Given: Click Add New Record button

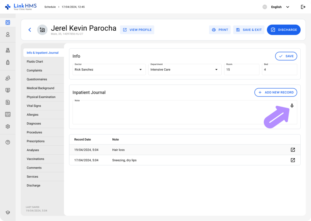Looking at the screenshot, I should tap(275, 92).
